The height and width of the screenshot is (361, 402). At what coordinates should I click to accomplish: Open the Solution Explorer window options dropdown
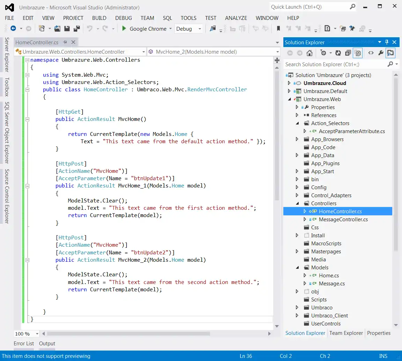(380, 42)
